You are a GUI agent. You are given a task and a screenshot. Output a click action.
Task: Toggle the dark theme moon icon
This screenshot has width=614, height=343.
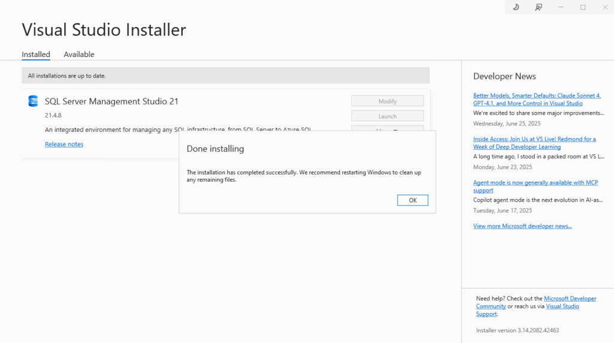(x=516, y=7)
